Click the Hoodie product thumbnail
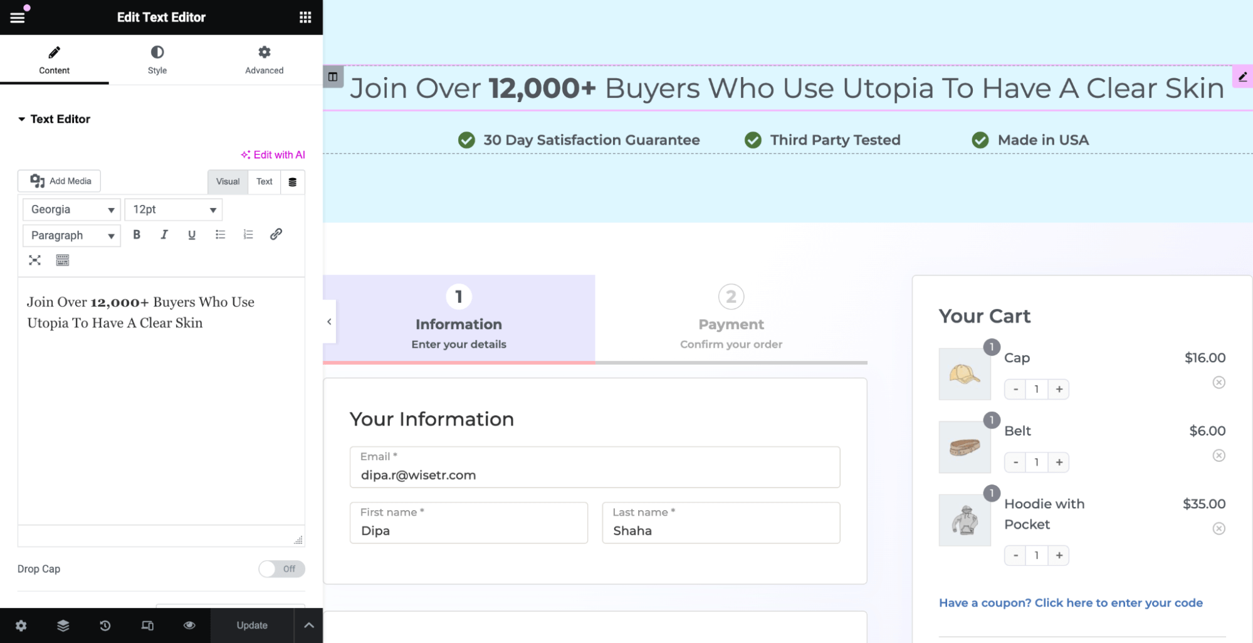Screen dimensions: 1253x643 click(965, 520)
